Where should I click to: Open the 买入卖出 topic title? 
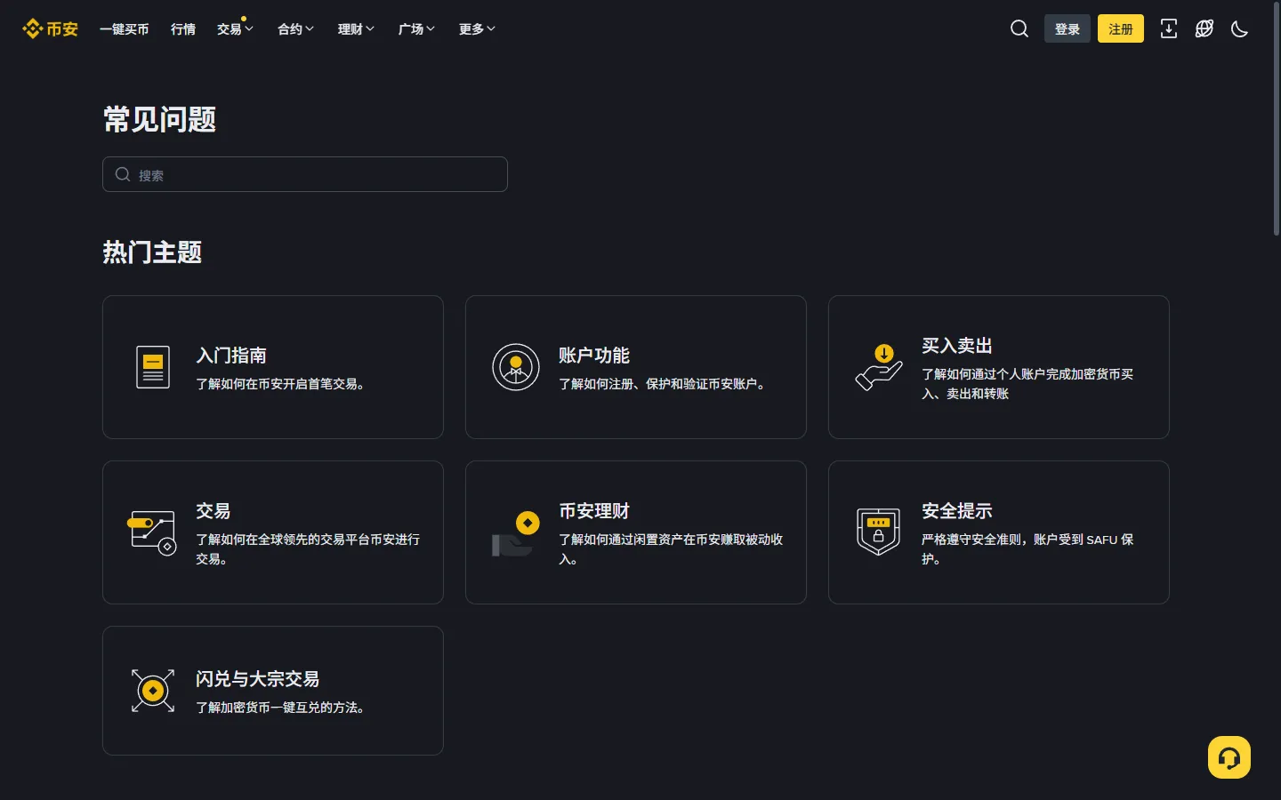[x=957, y=346]
